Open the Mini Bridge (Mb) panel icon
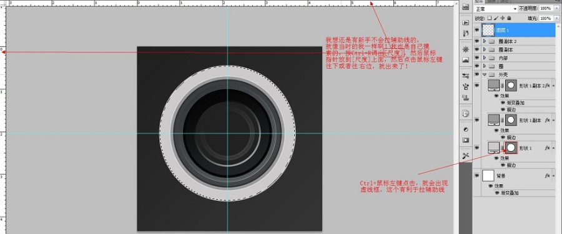The width and height of the screenshot is (562, 234). tap(466, 7)
